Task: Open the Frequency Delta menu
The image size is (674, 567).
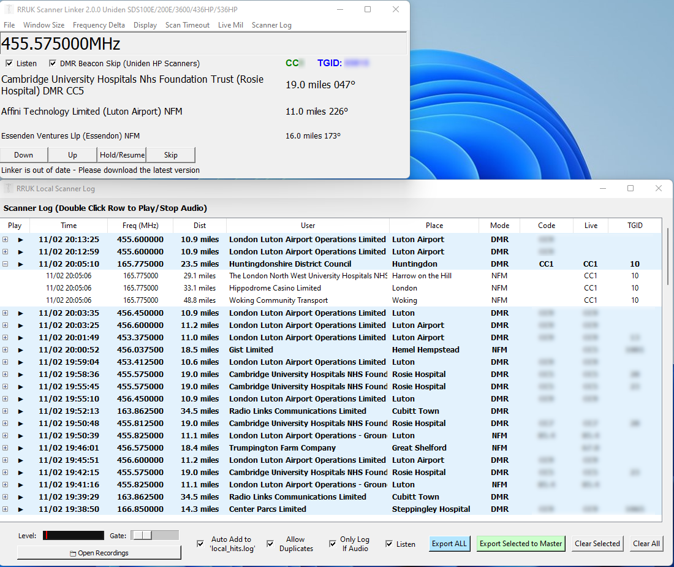Action: tap(99, 25)
